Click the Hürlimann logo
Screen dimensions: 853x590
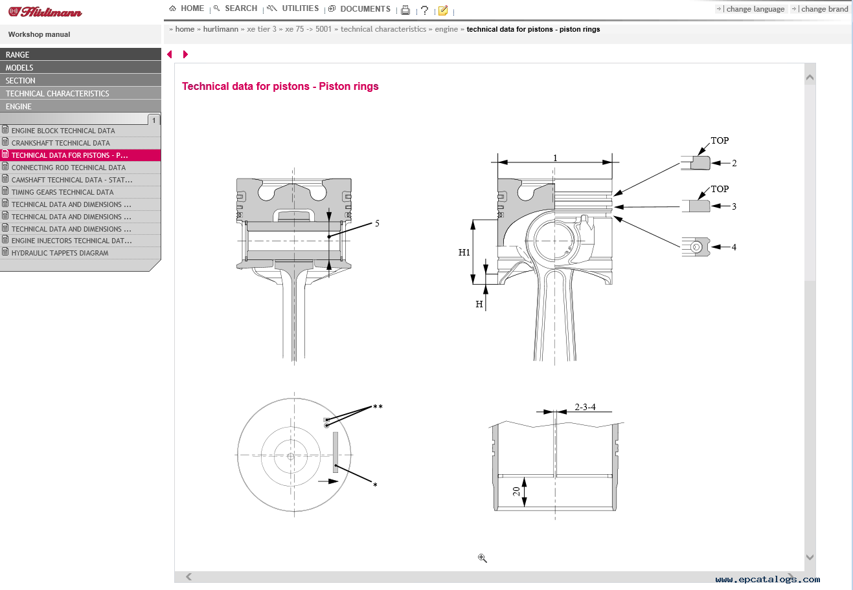(x=46, y=12)
